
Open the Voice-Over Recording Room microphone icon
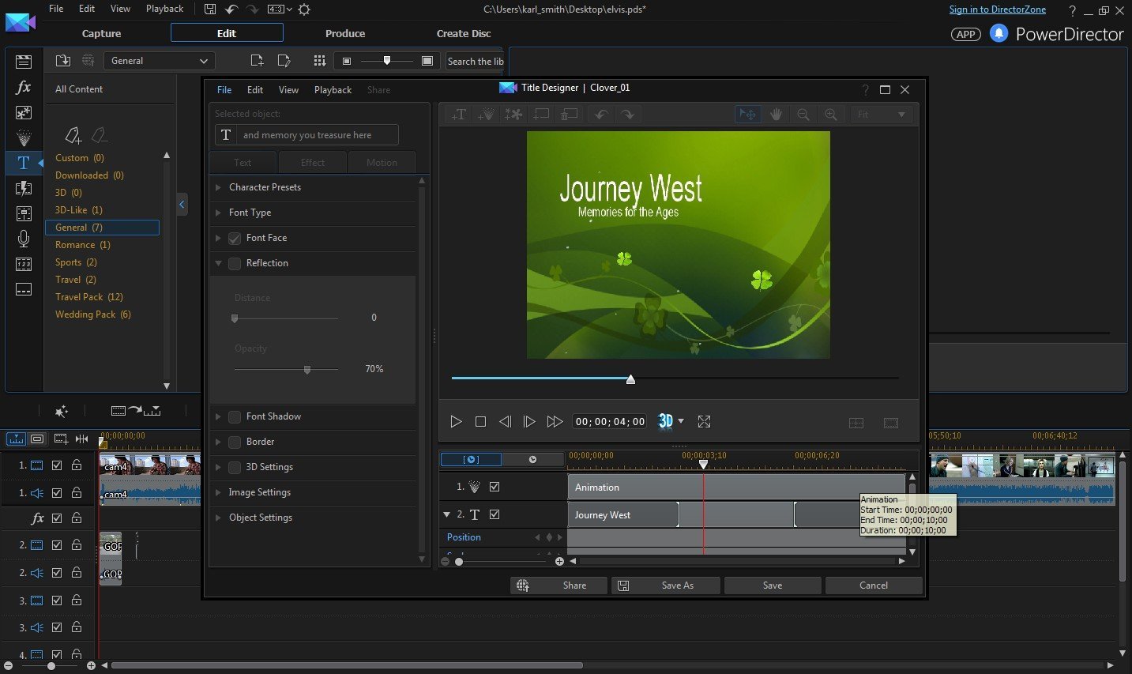24,239
